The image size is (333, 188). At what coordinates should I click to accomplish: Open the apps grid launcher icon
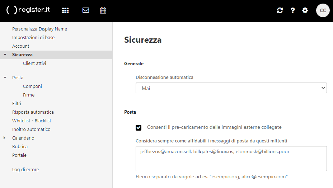65,10
